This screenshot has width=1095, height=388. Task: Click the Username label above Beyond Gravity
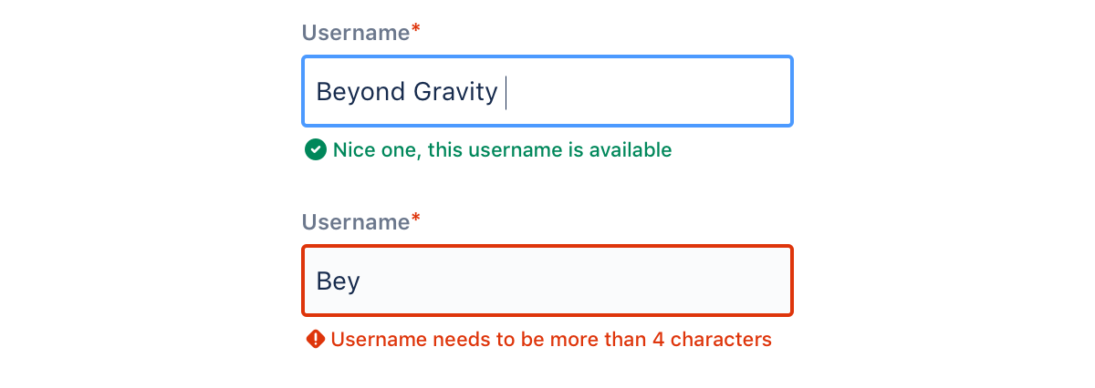point(356,33)
